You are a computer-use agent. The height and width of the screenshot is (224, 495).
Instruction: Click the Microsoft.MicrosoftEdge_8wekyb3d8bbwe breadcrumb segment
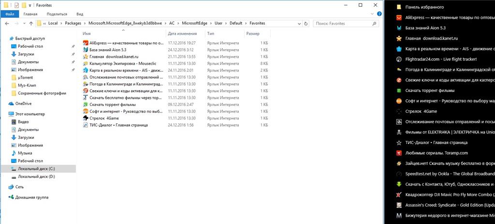tap(125, 23)
